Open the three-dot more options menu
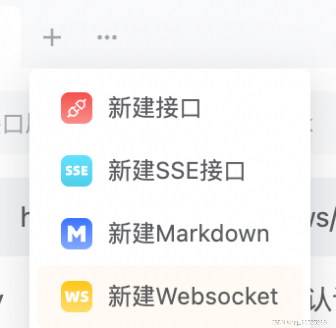 click(x=107, y=37)
